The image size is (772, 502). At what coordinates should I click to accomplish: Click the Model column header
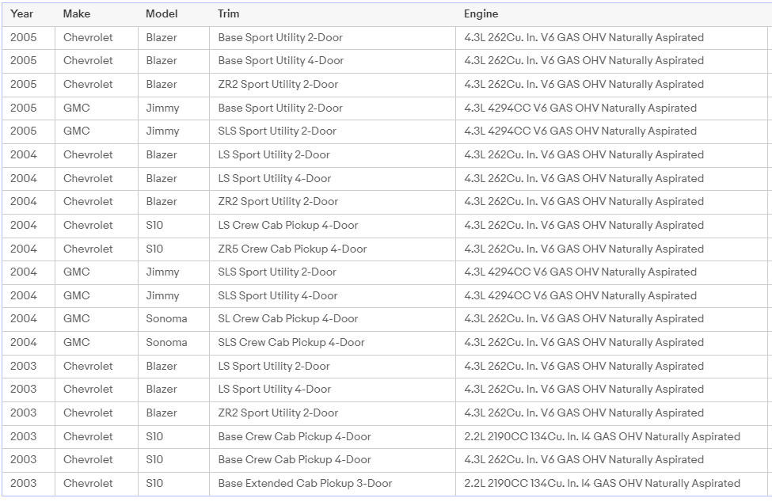tap(162, 13)
